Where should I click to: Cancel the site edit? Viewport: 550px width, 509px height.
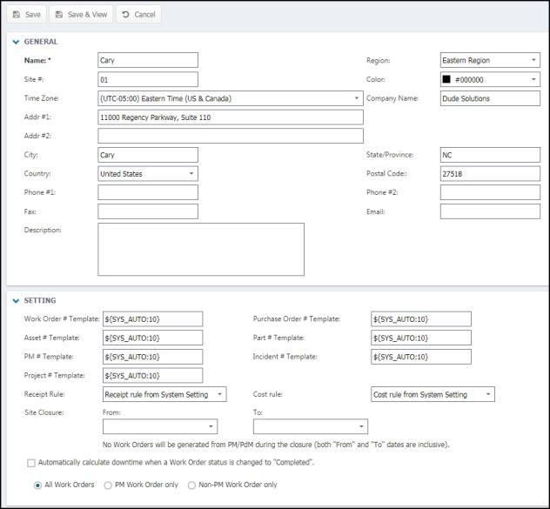point(138,15)
